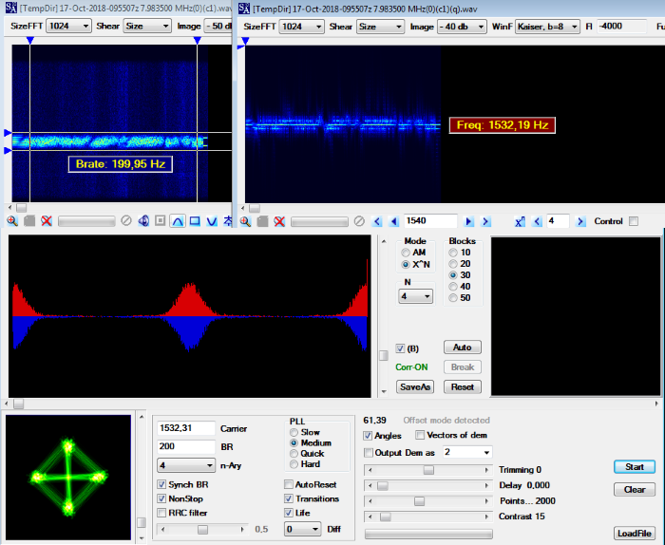Click the SaveAs button
The height and width of the screenshot is (545, 665).
(x=414, y=386)
